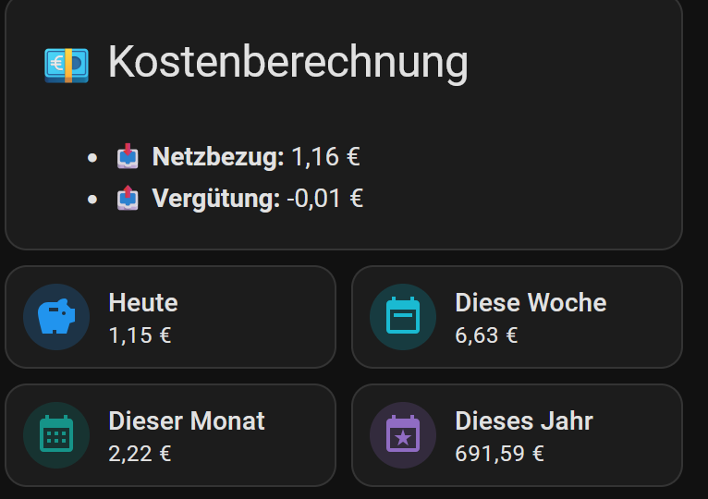Click the 1,15 € value under Heute
Screen dimensions: 708x499
[x=140, y=335]
